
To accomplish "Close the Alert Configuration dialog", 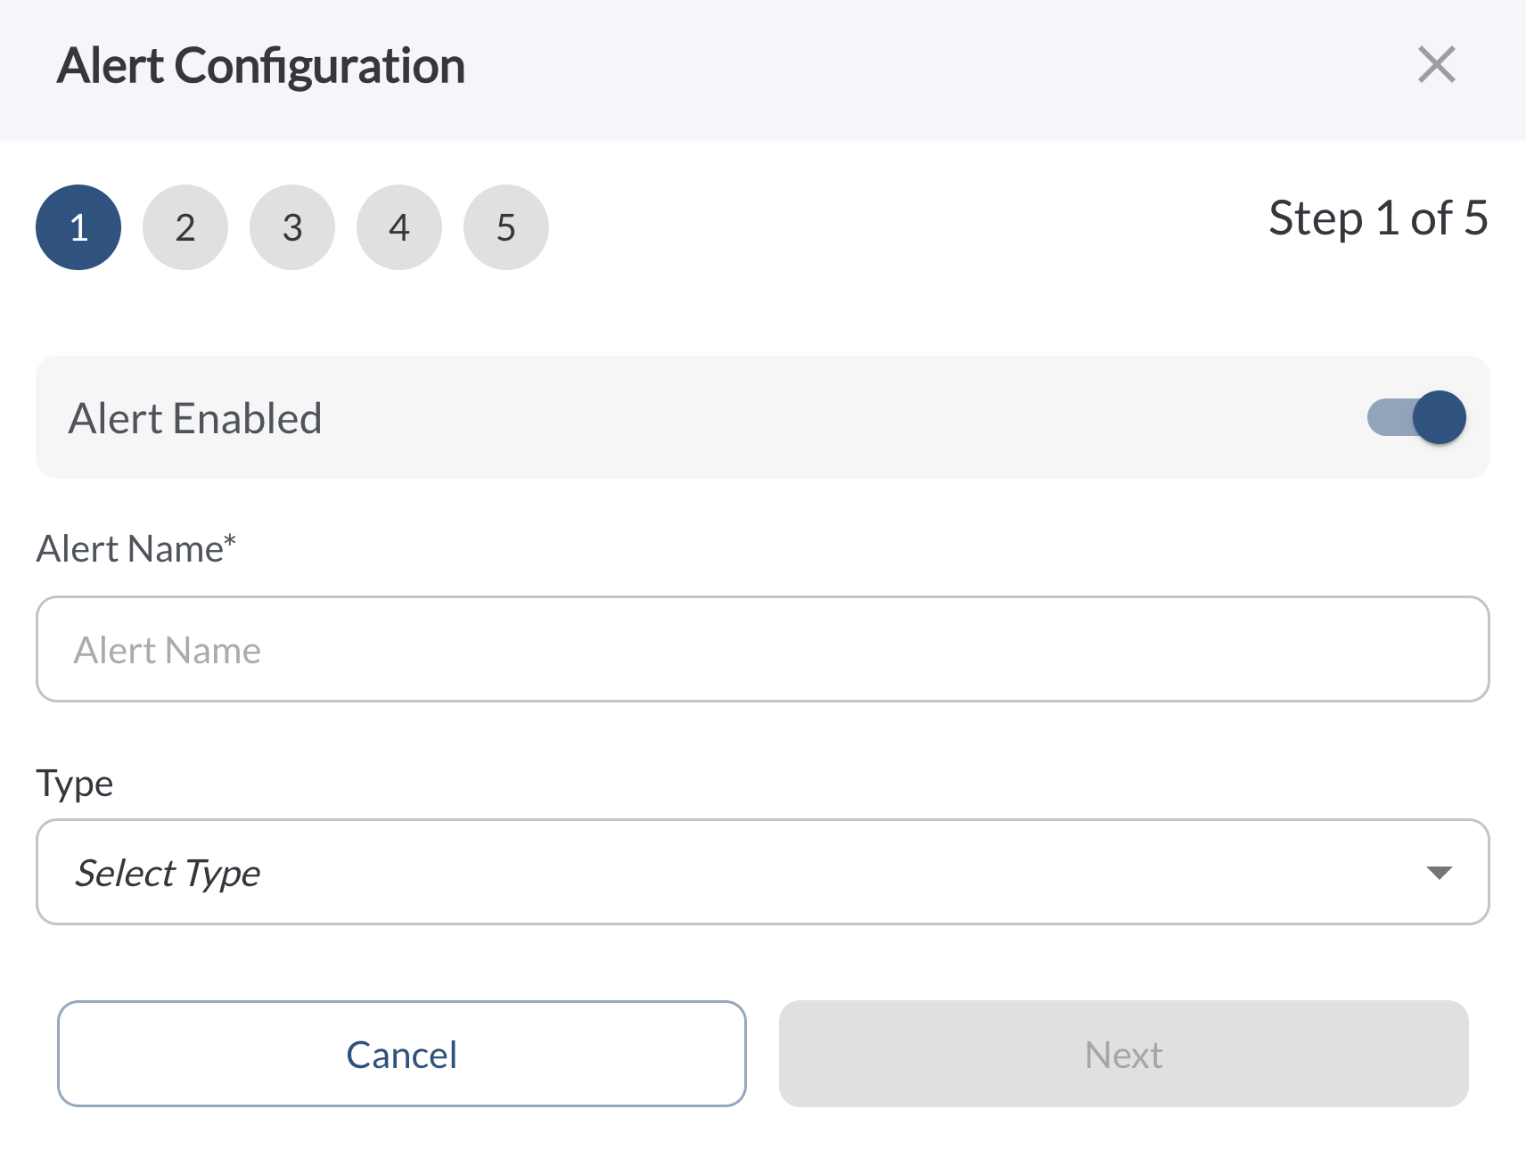I will click(1436, 65).
